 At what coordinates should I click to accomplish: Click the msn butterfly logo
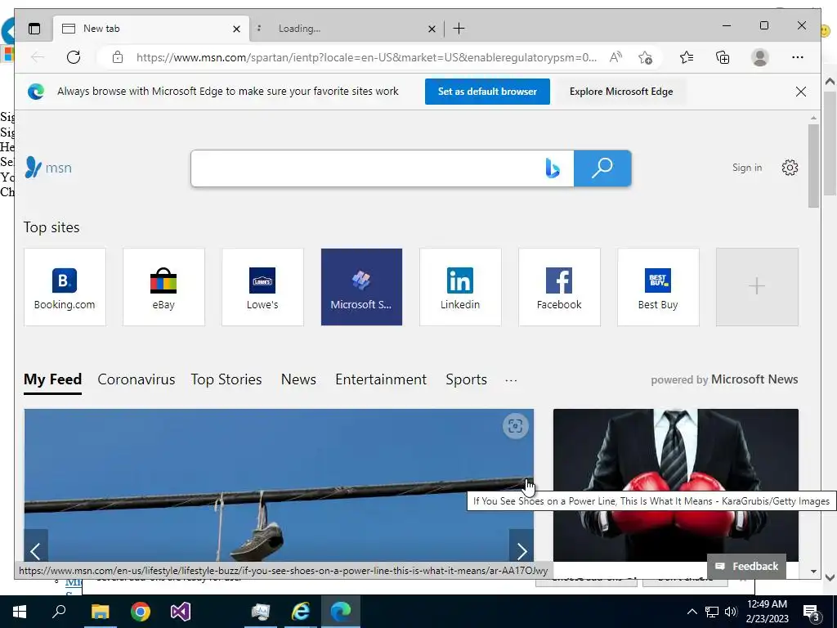[x=48, y=167]
